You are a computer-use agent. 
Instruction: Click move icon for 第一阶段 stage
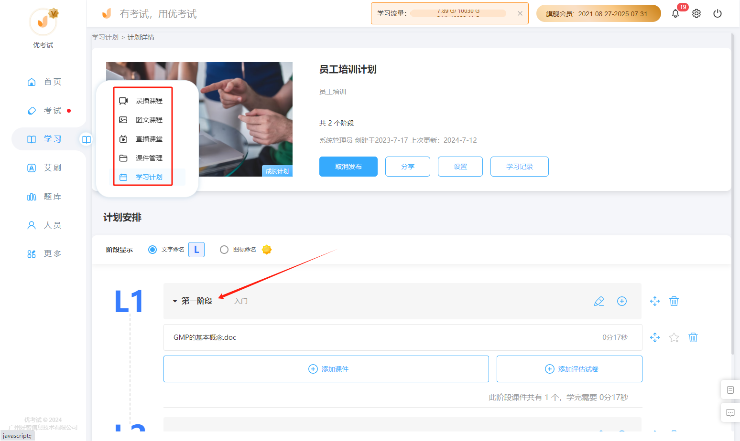pyautogui.click(x=655, y=301)
